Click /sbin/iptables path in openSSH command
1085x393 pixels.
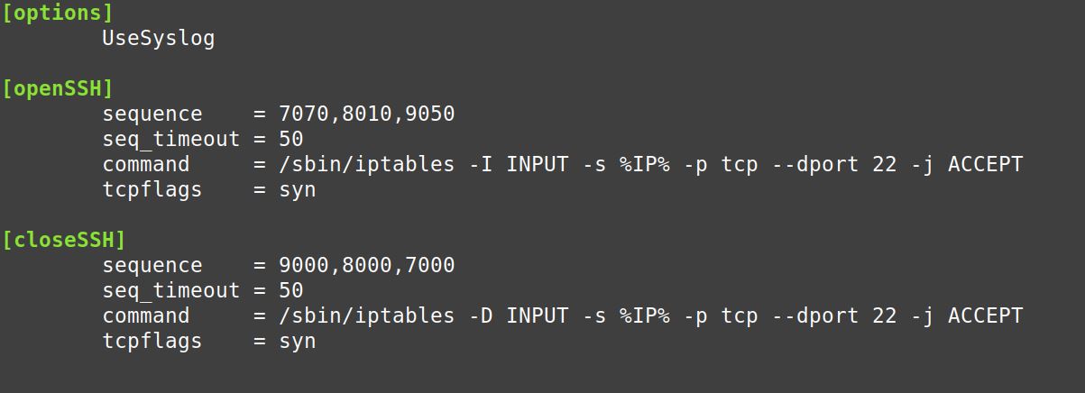pos(366,165)
